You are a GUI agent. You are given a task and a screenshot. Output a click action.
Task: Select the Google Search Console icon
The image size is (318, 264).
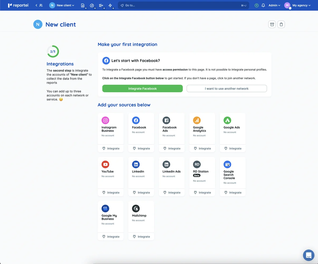(x=227, y=165)
